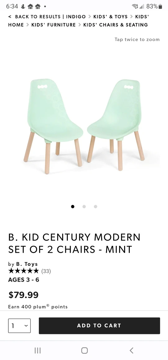The height and width of the screenshot is (360, 168).
Task: Tap the Android home button icon
Action: click(84, 350)
